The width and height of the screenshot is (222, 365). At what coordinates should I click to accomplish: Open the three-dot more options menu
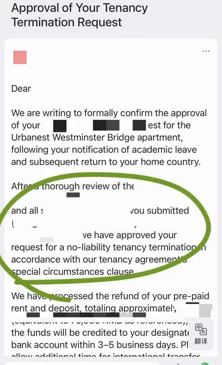tap(206, 51)
